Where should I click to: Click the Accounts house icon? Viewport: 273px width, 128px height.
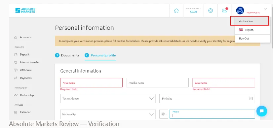[x=16, y=37]
